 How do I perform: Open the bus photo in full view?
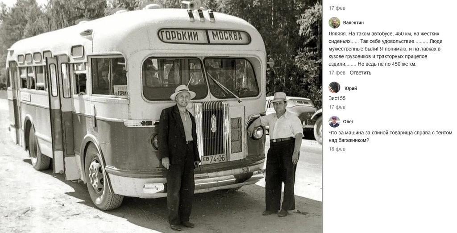(x=161, y=116)
